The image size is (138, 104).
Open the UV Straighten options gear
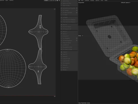point(77,38)
